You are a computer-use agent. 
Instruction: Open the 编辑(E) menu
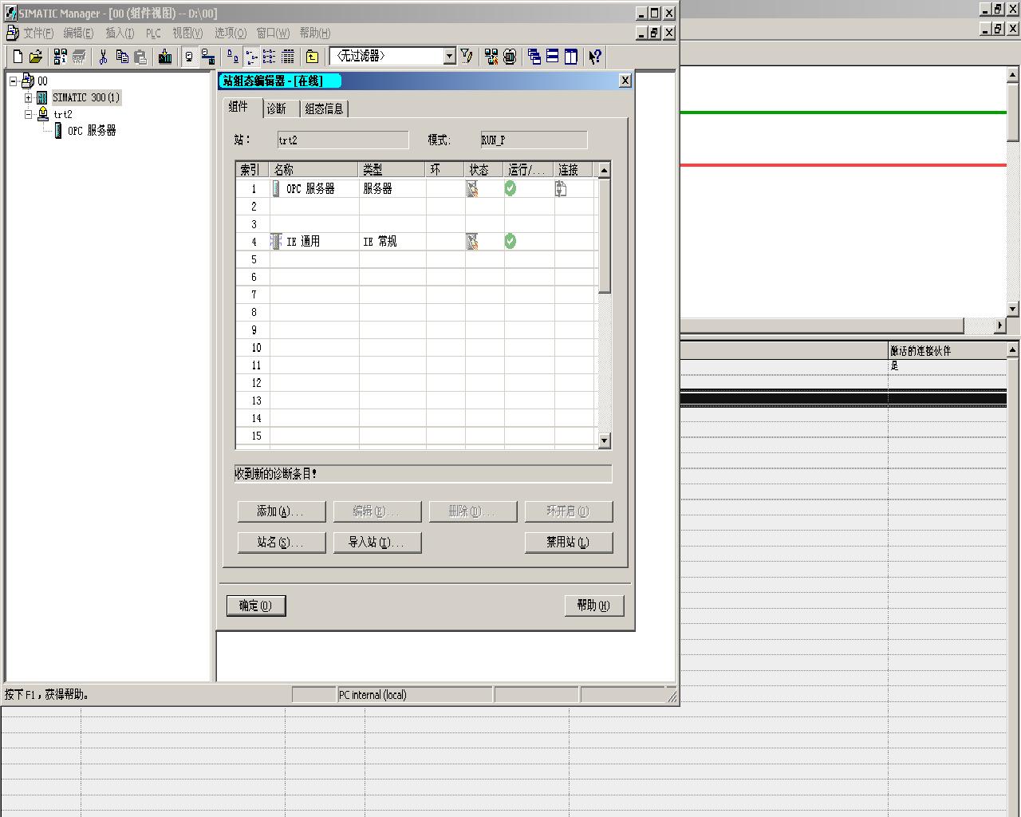coord(78,33)
